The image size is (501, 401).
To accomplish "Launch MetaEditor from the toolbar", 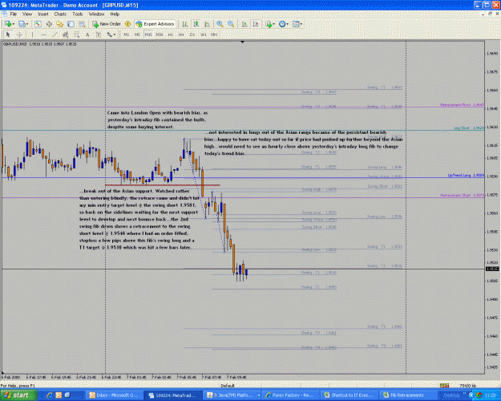I will coord(127,24).
